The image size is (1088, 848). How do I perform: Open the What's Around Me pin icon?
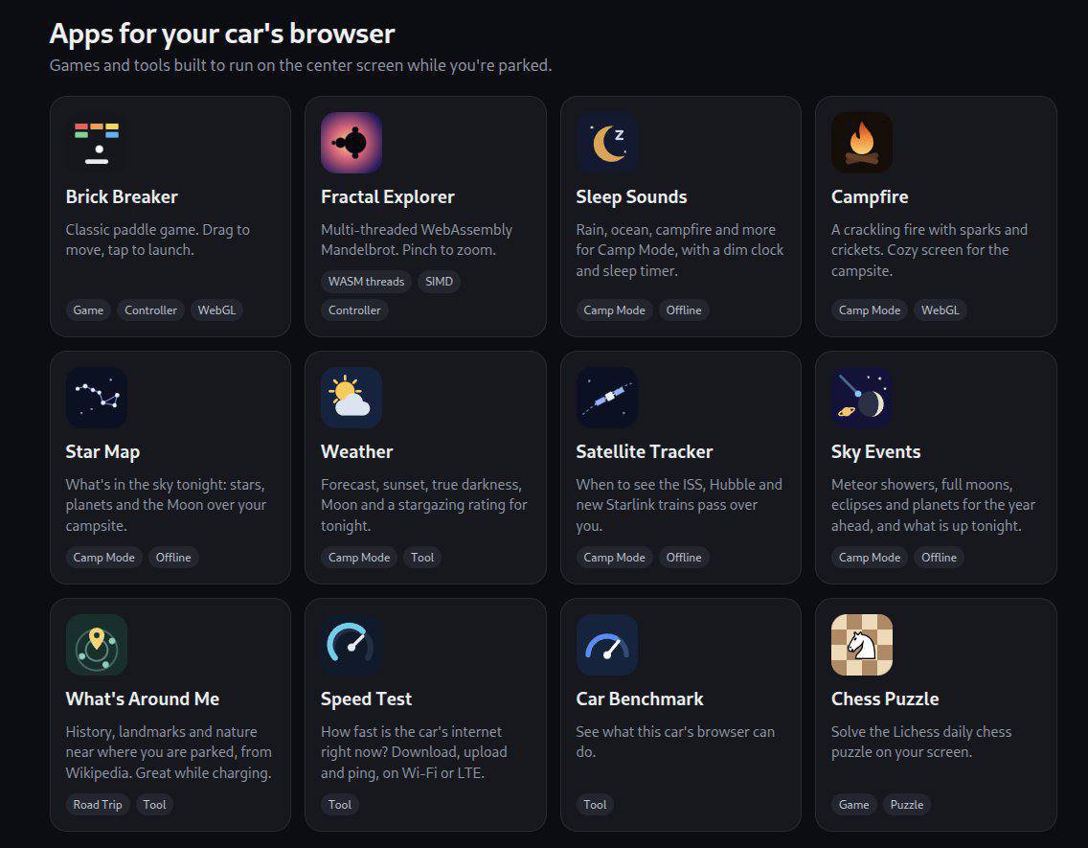click(97, 645)
